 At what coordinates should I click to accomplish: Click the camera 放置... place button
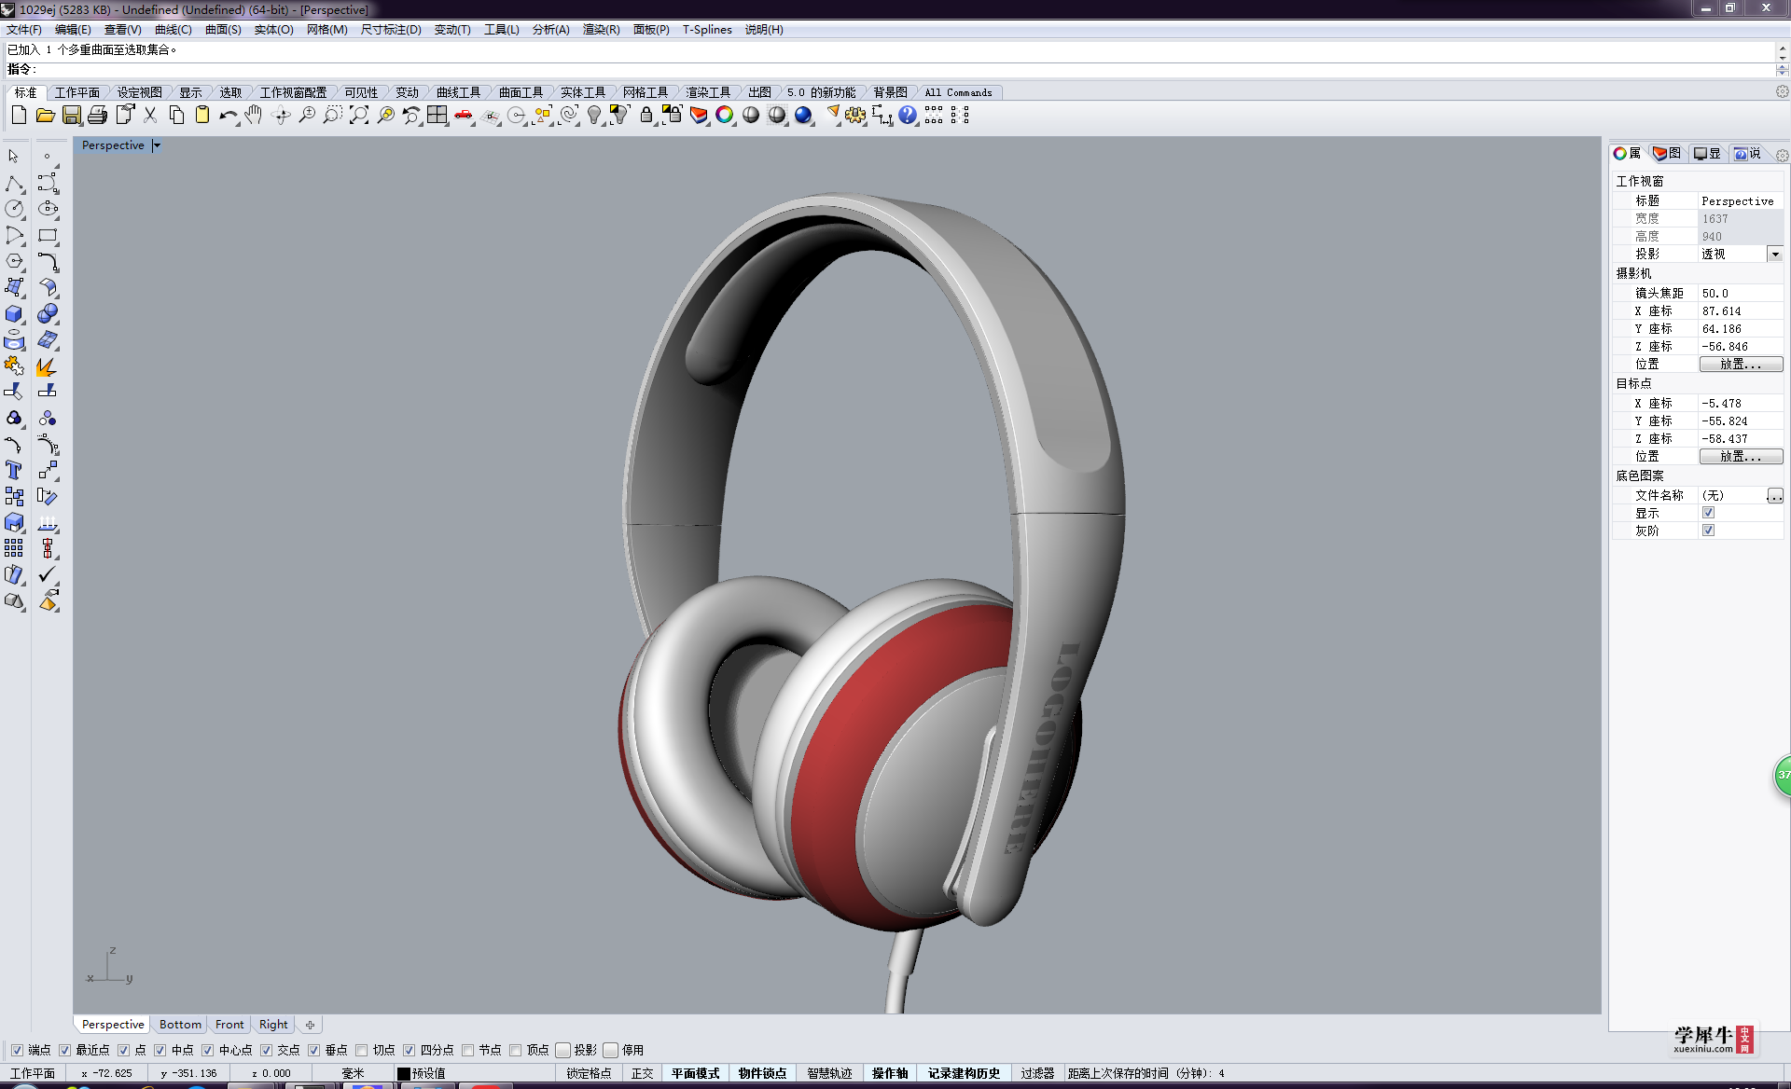pyautogui.click(x=1741, y=364)
